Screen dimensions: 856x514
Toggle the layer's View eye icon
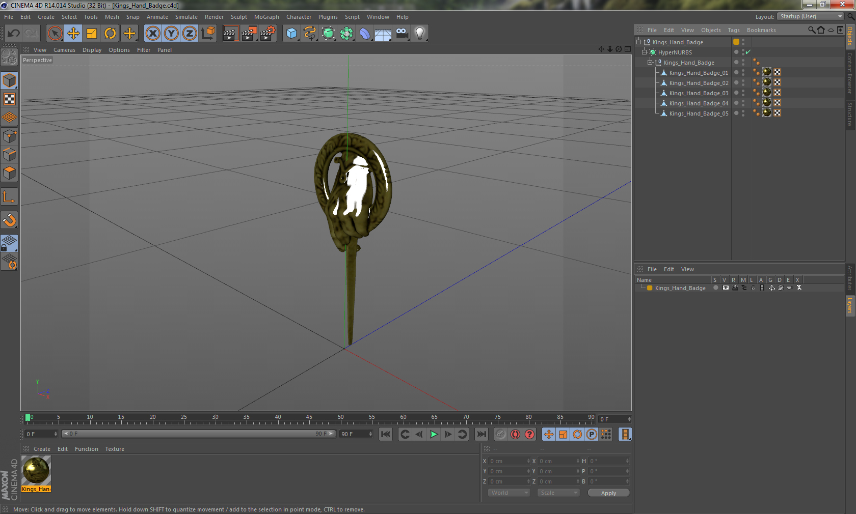tap(726, 288)
